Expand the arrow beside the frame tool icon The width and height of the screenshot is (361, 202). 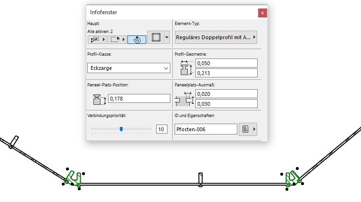(167, 38)
